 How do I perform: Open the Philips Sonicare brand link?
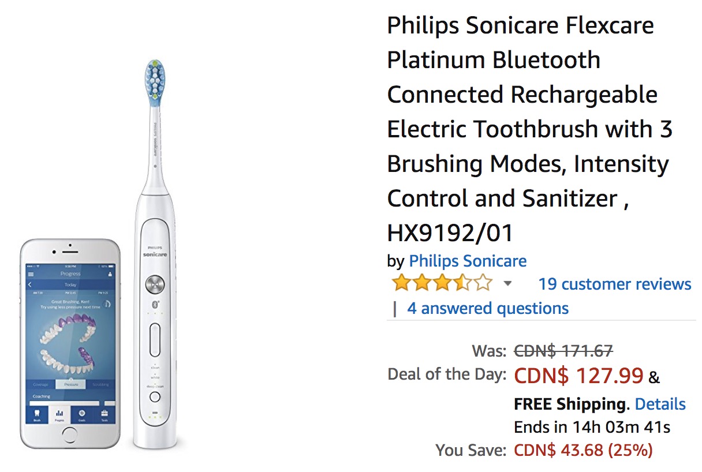tap(468, 261)
